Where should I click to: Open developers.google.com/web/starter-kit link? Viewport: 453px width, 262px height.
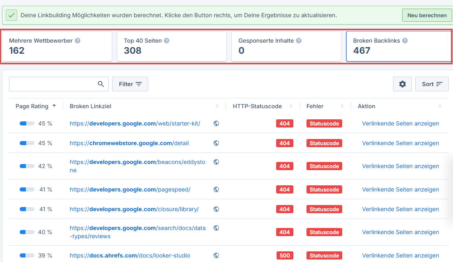[135, 123]
